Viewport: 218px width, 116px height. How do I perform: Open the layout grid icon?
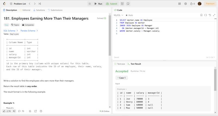(x=180, y=4)
